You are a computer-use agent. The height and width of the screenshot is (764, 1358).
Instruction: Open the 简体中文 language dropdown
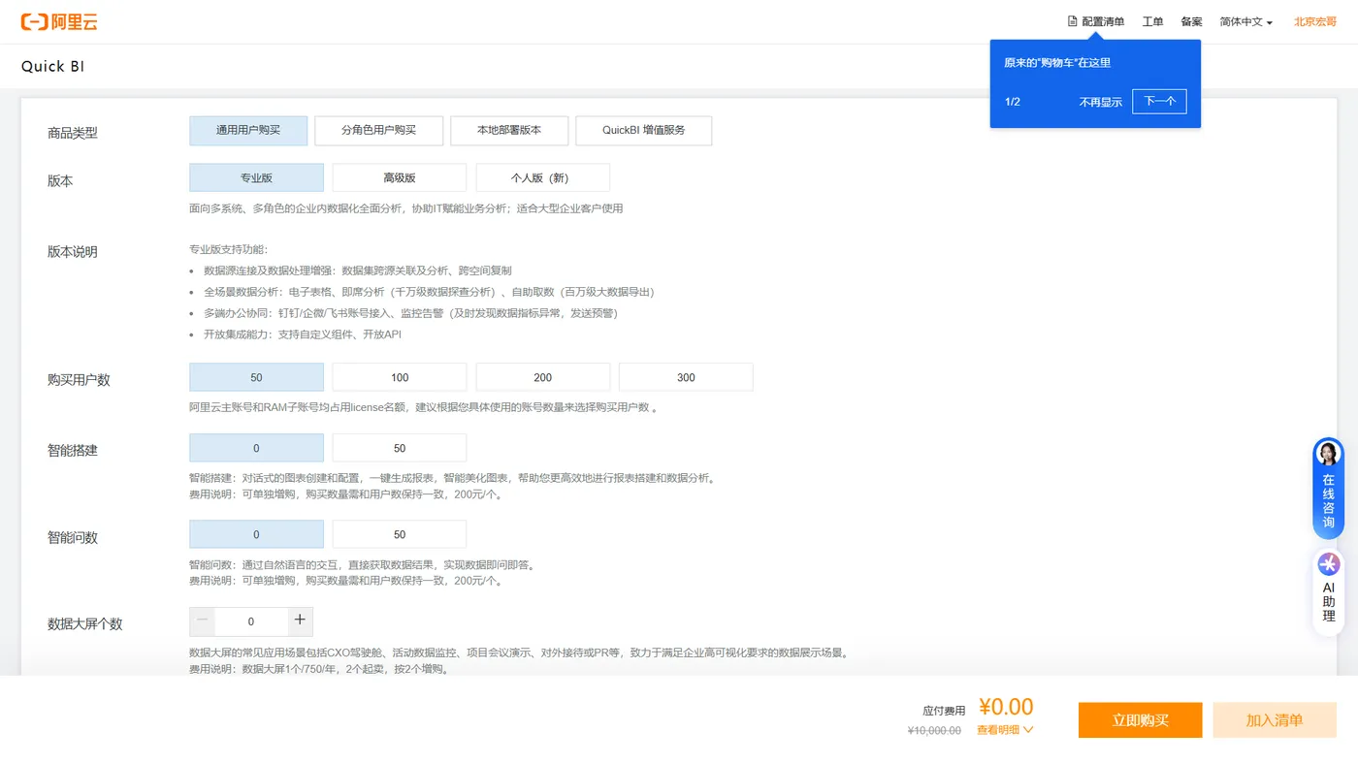click(1246, 21)
